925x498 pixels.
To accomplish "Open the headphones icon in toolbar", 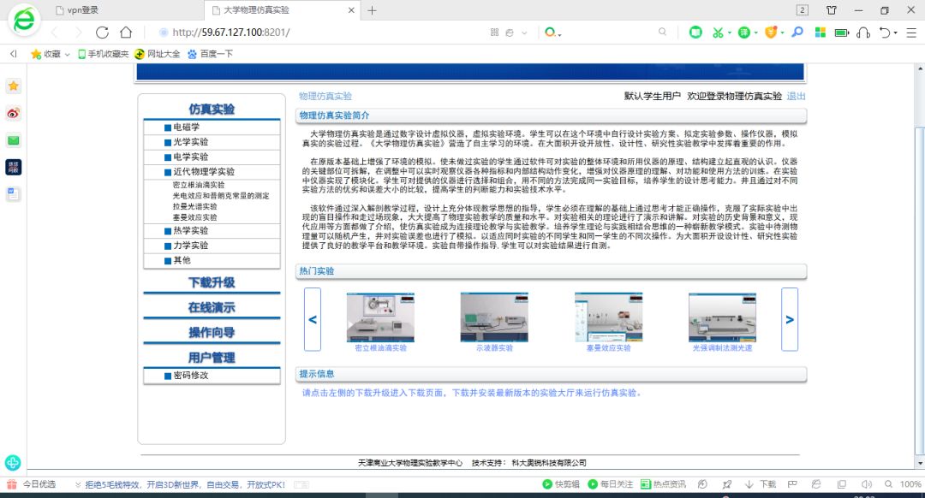I will click(x=863, y=33).
